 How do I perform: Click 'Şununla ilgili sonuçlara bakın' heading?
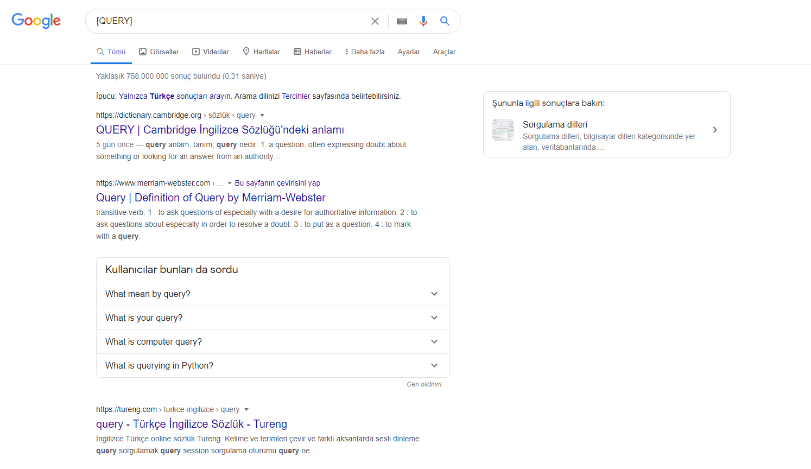(x=548, y=103)
